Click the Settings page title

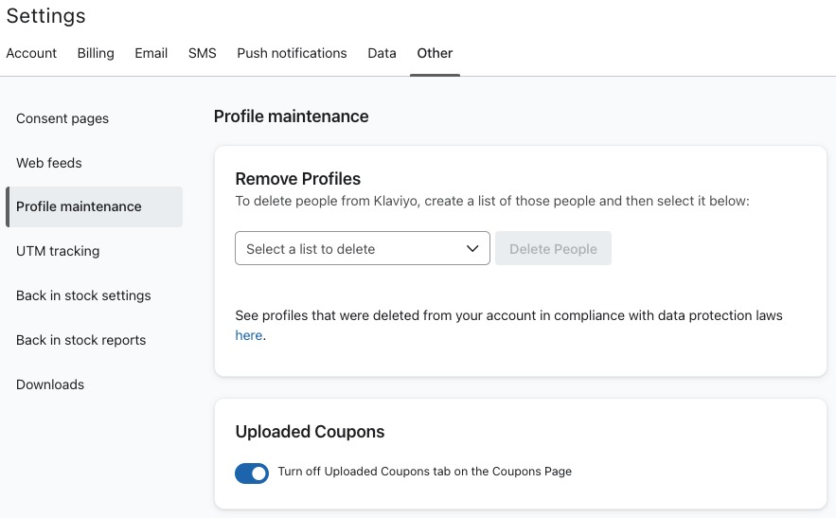(45, 15)
